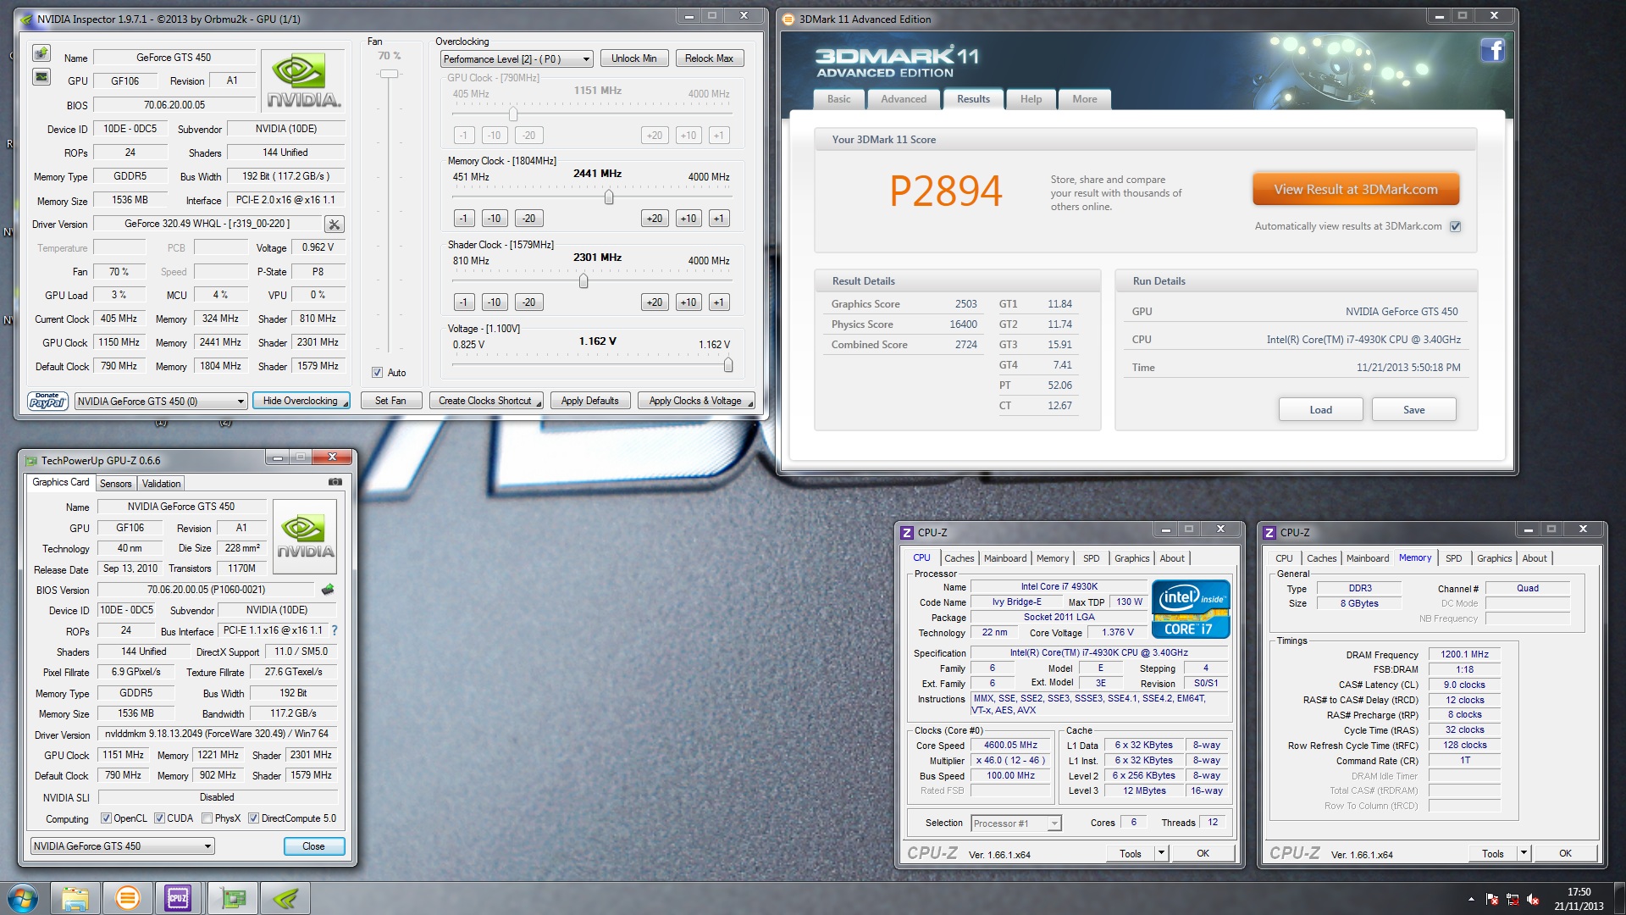Open the Windows Start menu
This screenshot has width=1626, height=915.
23,898
